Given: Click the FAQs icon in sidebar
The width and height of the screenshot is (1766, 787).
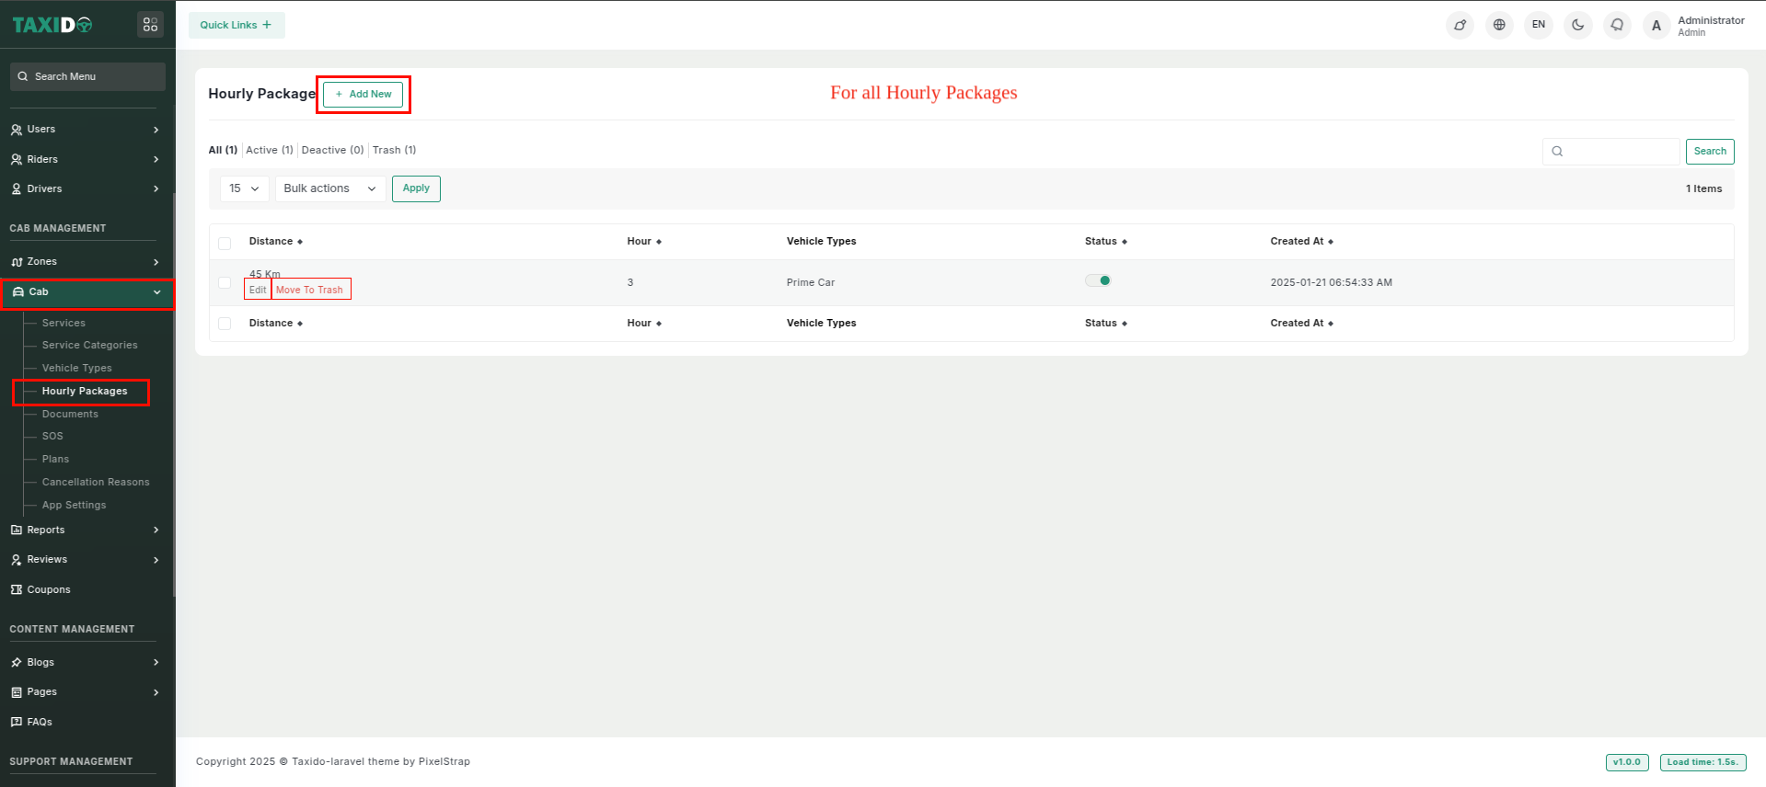Looking at the screenshot, I should tap(17, 722).
